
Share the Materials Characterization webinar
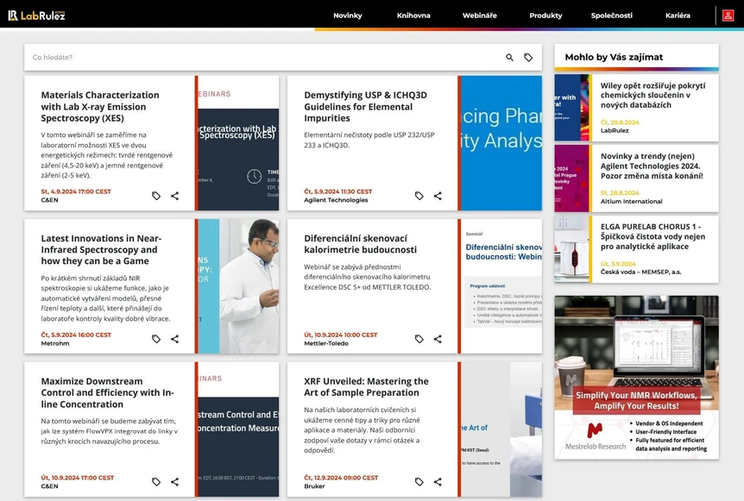[175, 196]
